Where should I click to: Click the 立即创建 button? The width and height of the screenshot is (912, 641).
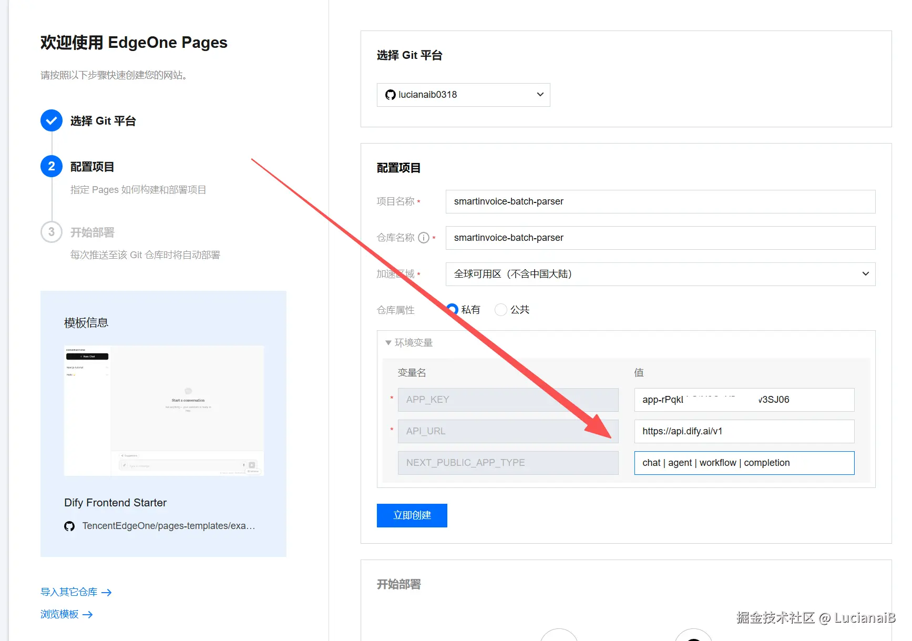pyautogui.click(x=412, y=515)
